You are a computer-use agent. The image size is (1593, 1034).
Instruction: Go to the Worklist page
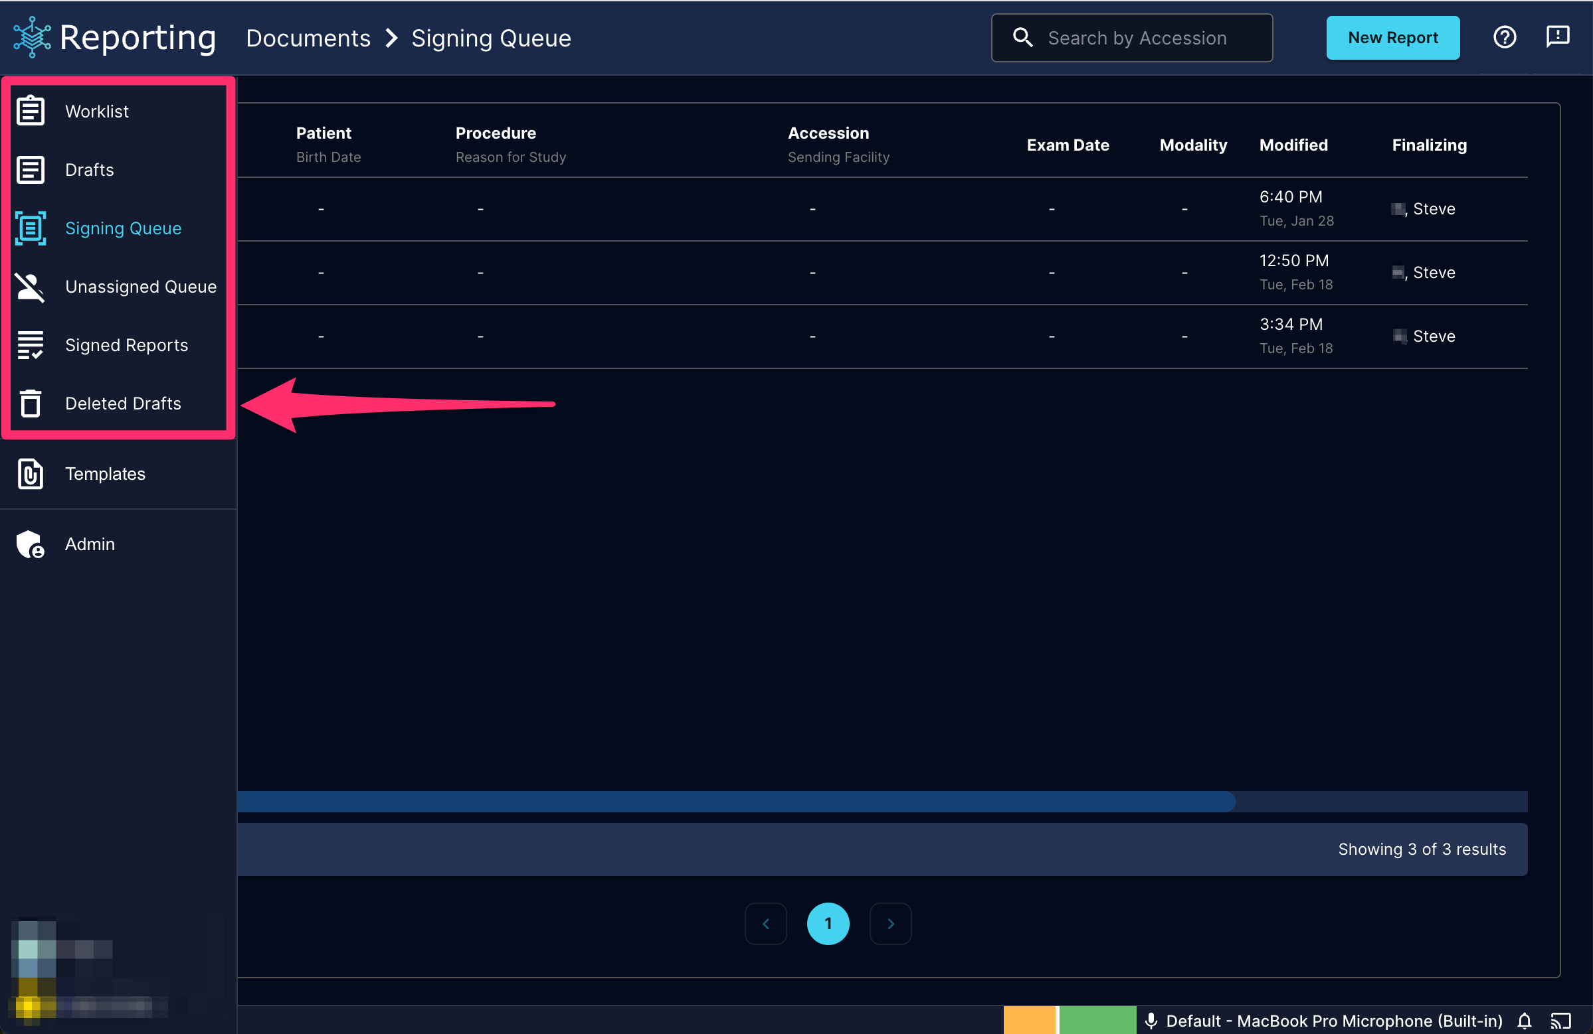[97, 111]
